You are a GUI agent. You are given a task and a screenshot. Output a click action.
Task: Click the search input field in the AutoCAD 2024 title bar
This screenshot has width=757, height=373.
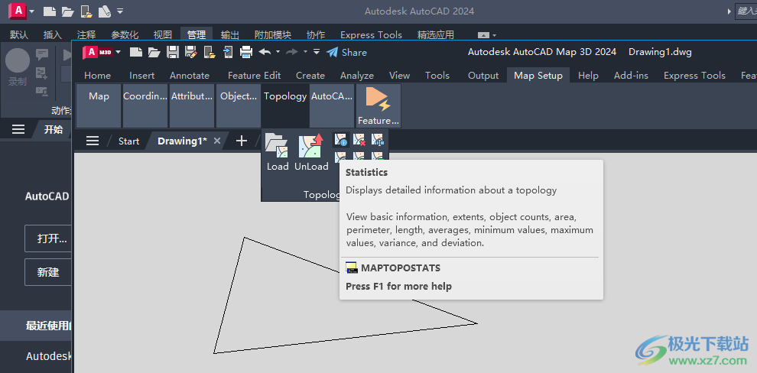pyautogui.click(x=746, y=11)
